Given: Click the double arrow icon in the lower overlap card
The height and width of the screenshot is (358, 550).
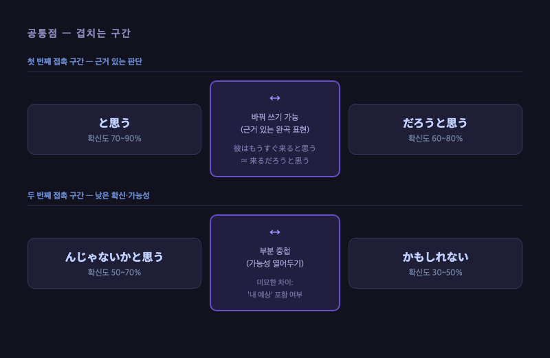Looking at the screenshot, I should (x=274, y=232).
